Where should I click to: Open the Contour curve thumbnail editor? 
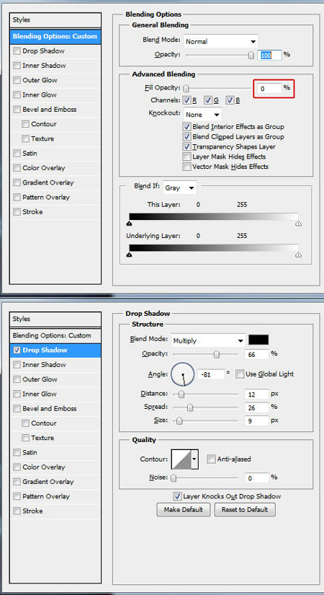coord(181,459)
